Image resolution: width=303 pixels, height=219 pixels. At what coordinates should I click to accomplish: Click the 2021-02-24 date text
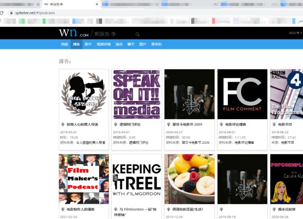[x=68, y=217]
